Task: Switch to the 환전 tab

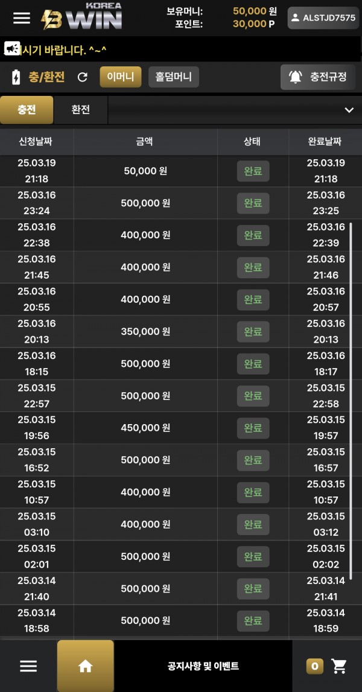Action: (x=80, y=110)
